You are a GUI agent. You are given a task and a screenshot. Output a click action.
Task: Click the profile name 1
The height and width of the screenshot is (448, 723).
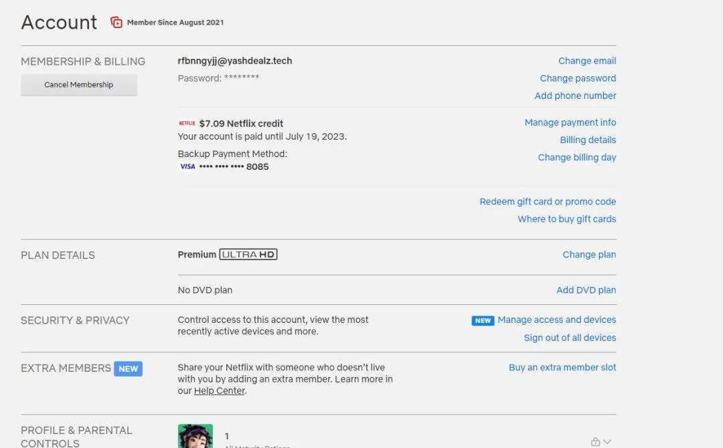pyautogui.click(x=227, y=436)
